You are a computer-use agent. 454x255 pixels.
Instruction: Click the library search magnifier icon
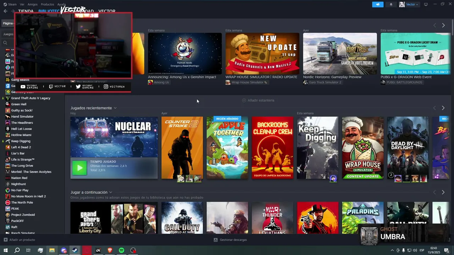pos(5,43)
